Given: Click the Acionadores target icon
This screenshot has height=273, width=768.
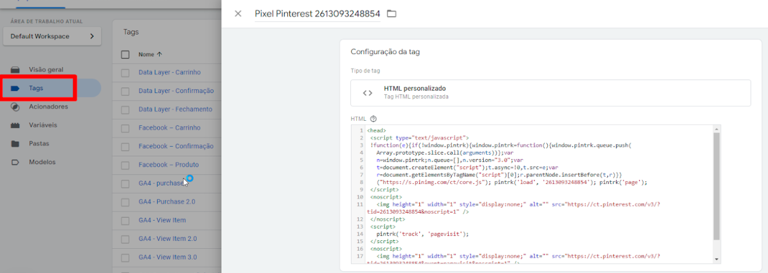Looking at the screenshot, I should 16,107.
